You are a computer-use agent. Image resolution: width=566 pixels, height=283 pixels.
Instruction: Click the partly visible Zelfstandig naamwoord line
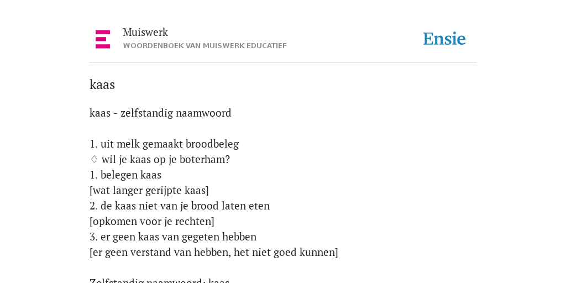(x=160, y=280)
